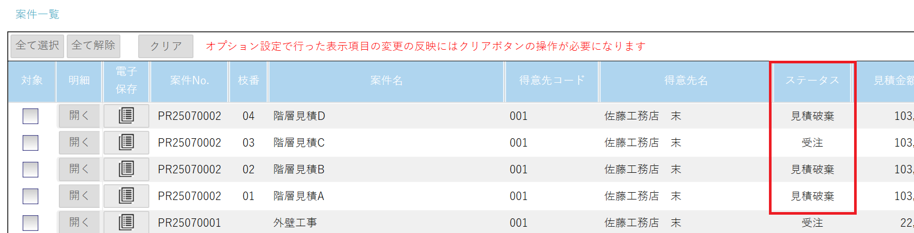Follow the 案件一覧 title link

[x=37, y=15]
